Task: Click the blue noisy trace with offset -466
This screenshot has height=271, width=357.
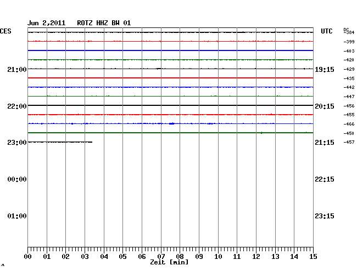Action: [x=170, y=123]
